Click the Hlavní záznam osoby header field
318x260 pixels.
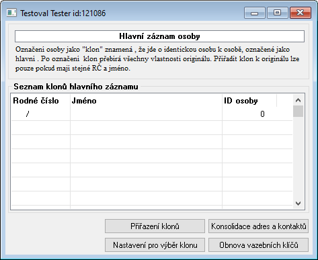159,36
